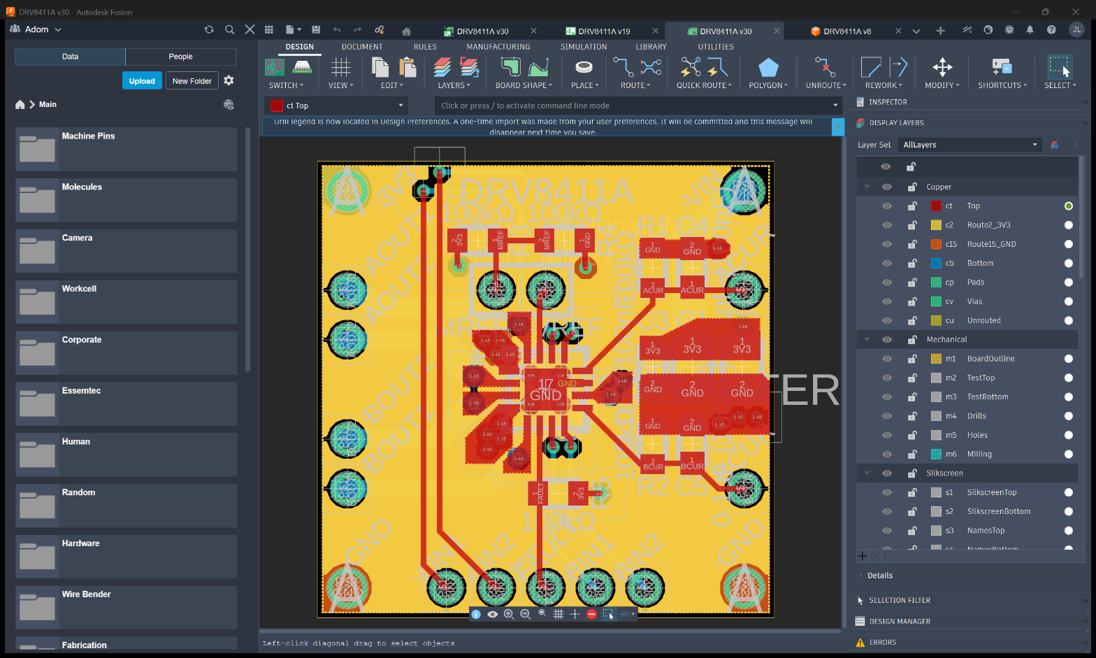Select the Rework miter tool
Viewport: 1096px width, 658px height.
point(871,67)
